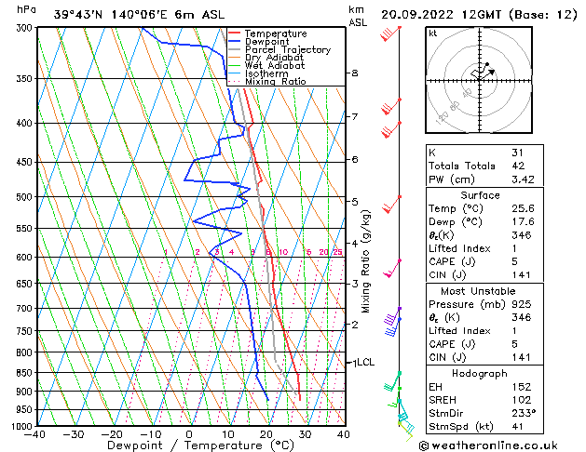Click the Pressure (mb) value 925

522,304
